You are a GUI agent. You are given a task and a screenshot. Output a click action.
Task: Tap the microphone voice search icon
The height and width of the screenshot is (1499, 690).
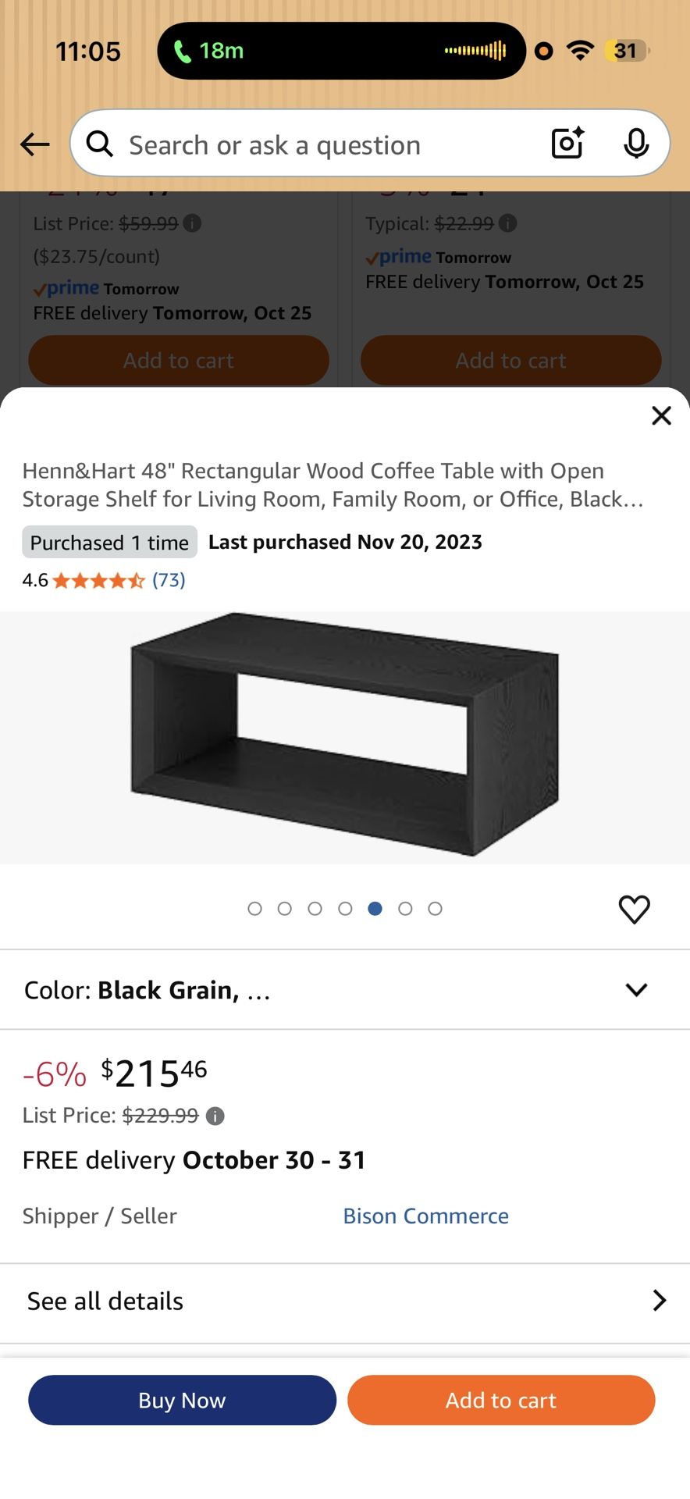(x=636, y=143)
